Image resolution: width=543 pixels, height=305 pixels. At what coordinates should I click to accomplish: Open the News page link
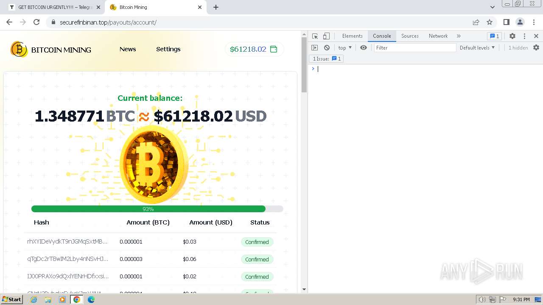pos(128,49)
